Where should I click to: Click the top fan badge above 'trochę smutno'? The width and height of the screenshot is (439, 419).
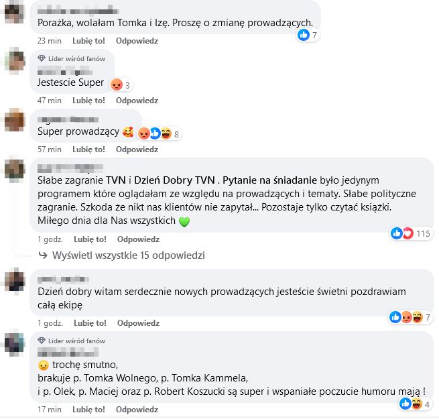coord(42,341)
